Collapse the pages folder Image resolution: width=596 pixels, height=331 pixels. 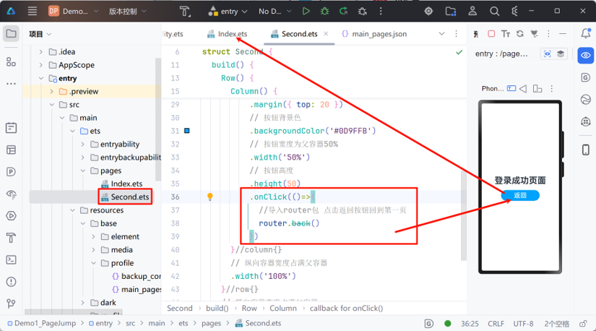pyautogui.click(x=83, y=171)
